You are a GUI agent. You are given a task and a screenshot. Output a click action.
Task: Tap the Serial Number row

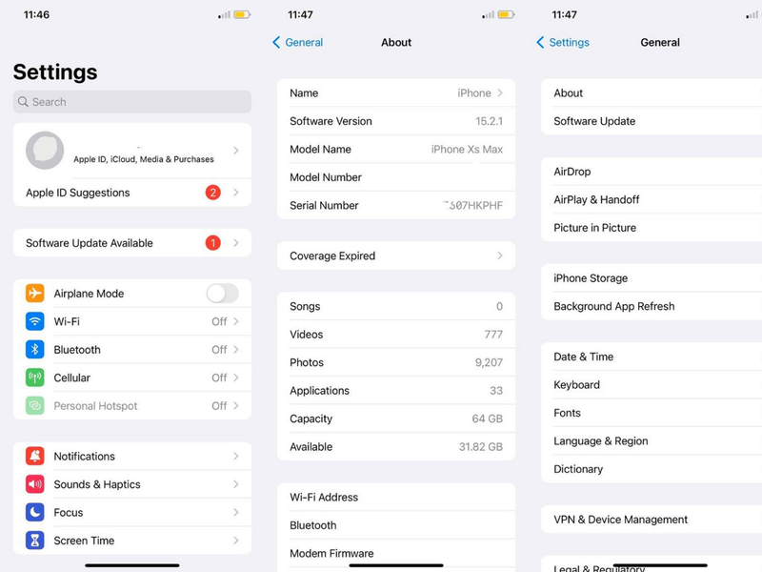[x=396, y=205]
